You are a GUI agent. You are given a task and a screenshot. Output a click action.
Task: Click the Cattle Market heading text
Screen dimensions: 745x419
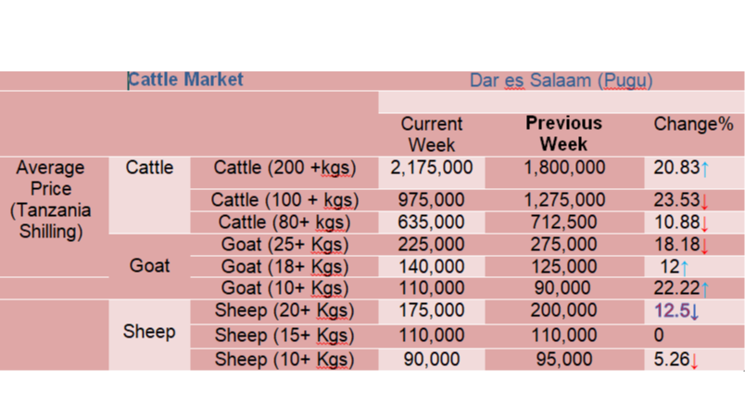click(185, 80)
